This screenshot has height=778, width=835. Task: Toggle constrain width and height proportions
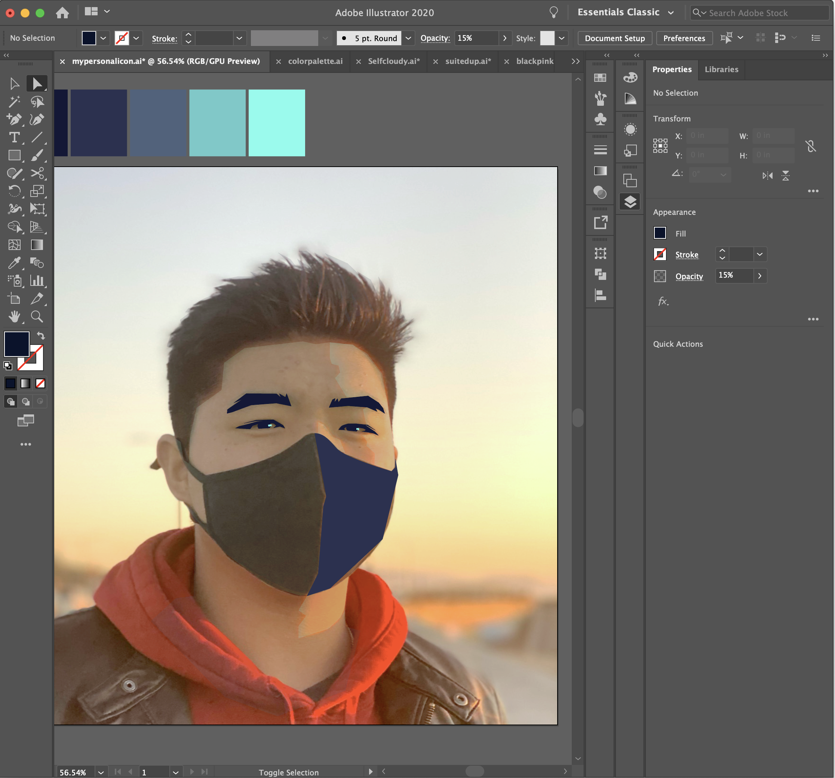point(811,146)
